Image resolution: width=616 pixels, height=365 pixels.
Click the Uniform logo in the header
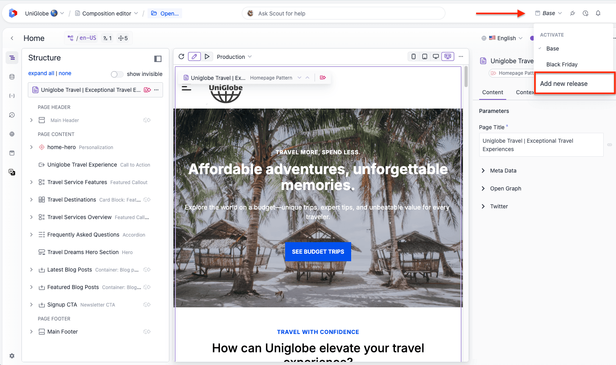tap(13, 13)
